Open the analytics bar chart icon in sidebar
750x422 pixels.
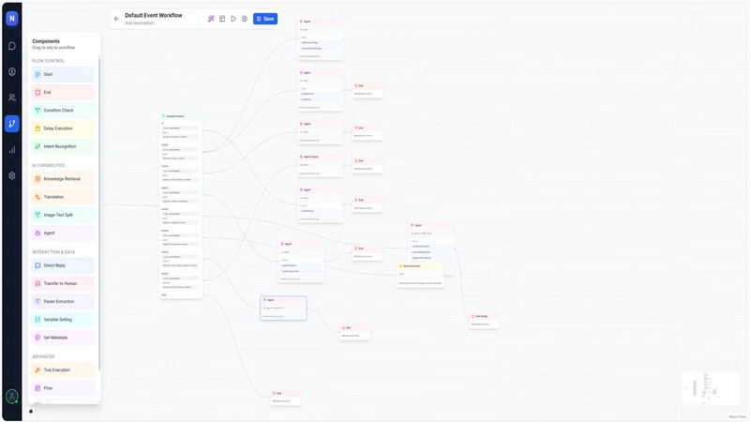12,150
